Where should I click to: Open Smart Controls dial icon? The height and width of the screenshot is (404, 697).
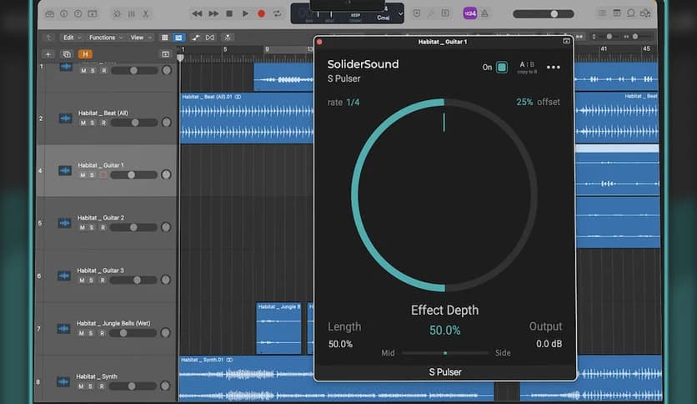tap(117, 14)
